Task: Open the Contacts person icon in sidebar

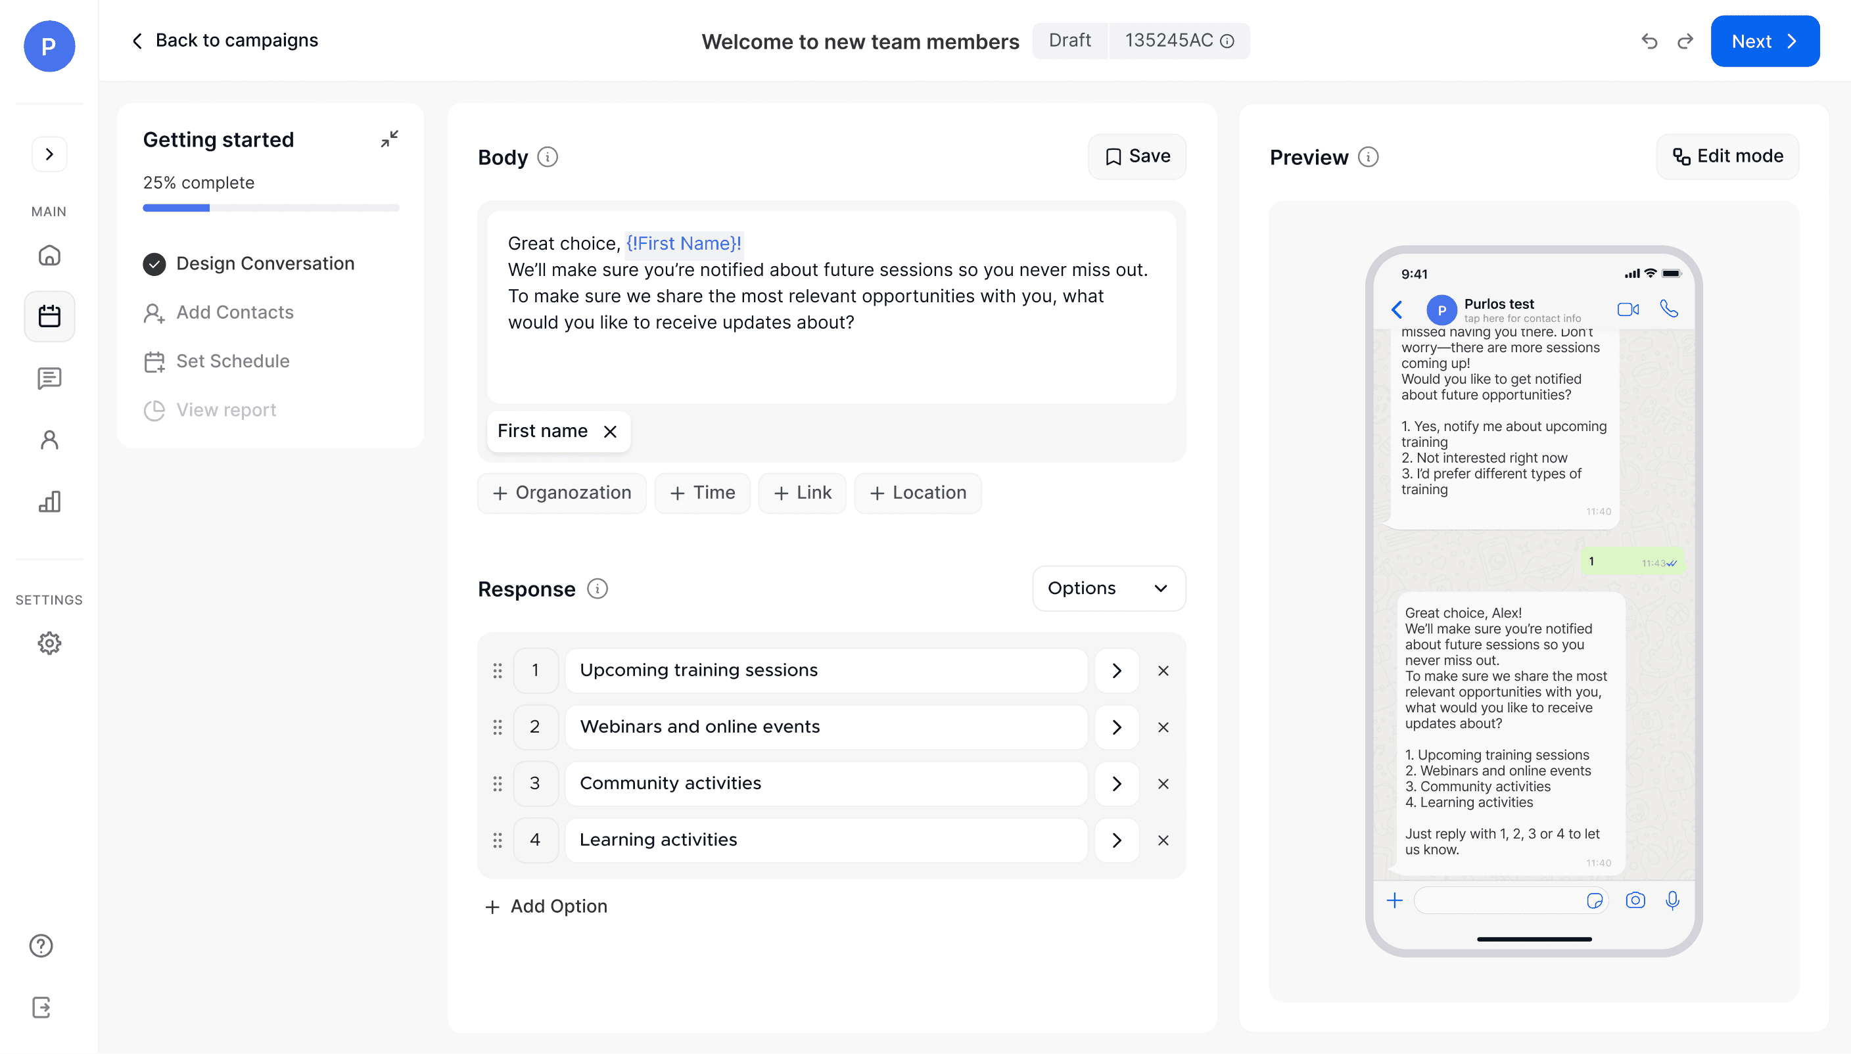Action: 49,440
